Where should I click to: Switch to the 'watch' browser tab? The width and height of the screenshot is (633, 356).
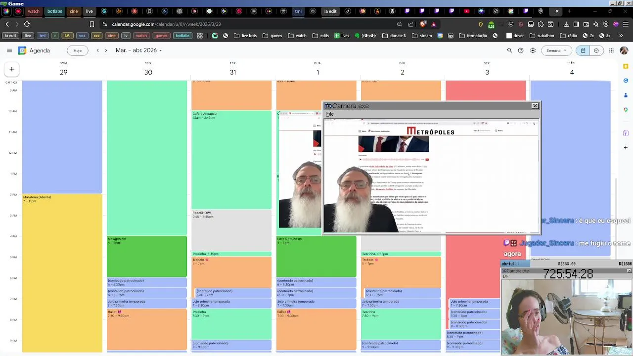point(34,11)
